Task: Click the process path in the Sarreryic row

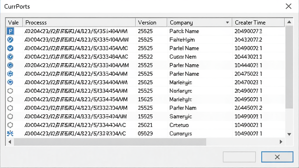Action: click(76, 116)
